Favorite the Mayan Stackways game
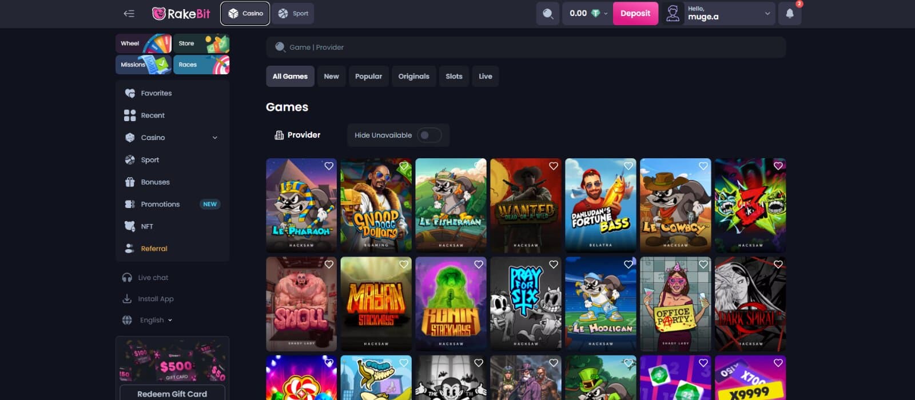915x400 pixels. 404,265
